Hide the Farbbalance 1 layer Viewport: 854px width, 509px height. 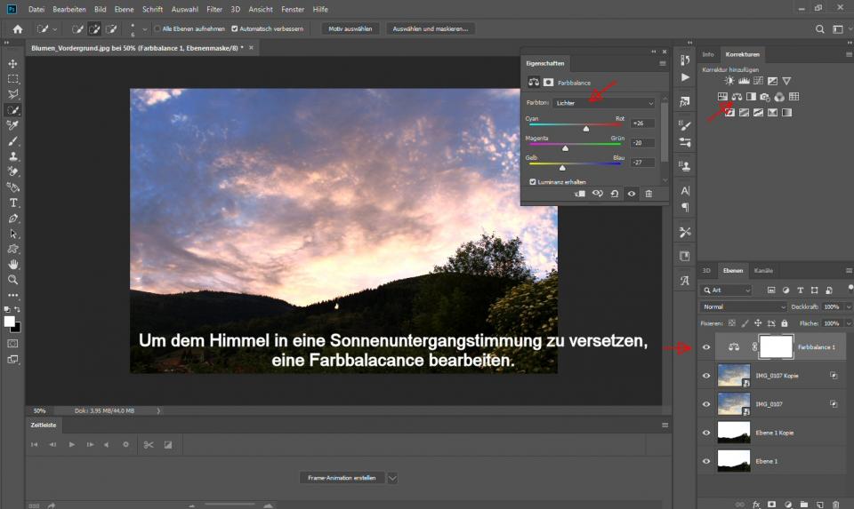706,347
